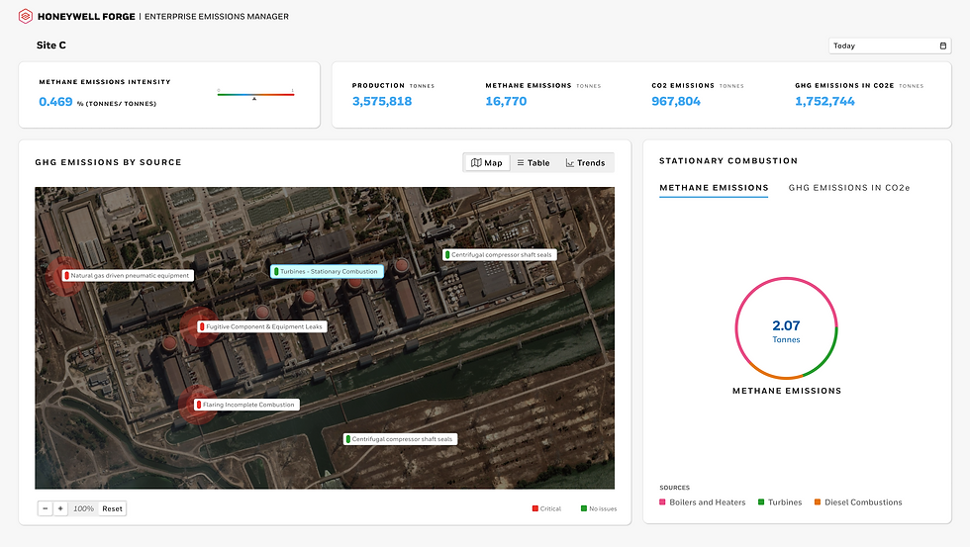Select the GHG Emissions in CO2e tab

click(849, 188)
